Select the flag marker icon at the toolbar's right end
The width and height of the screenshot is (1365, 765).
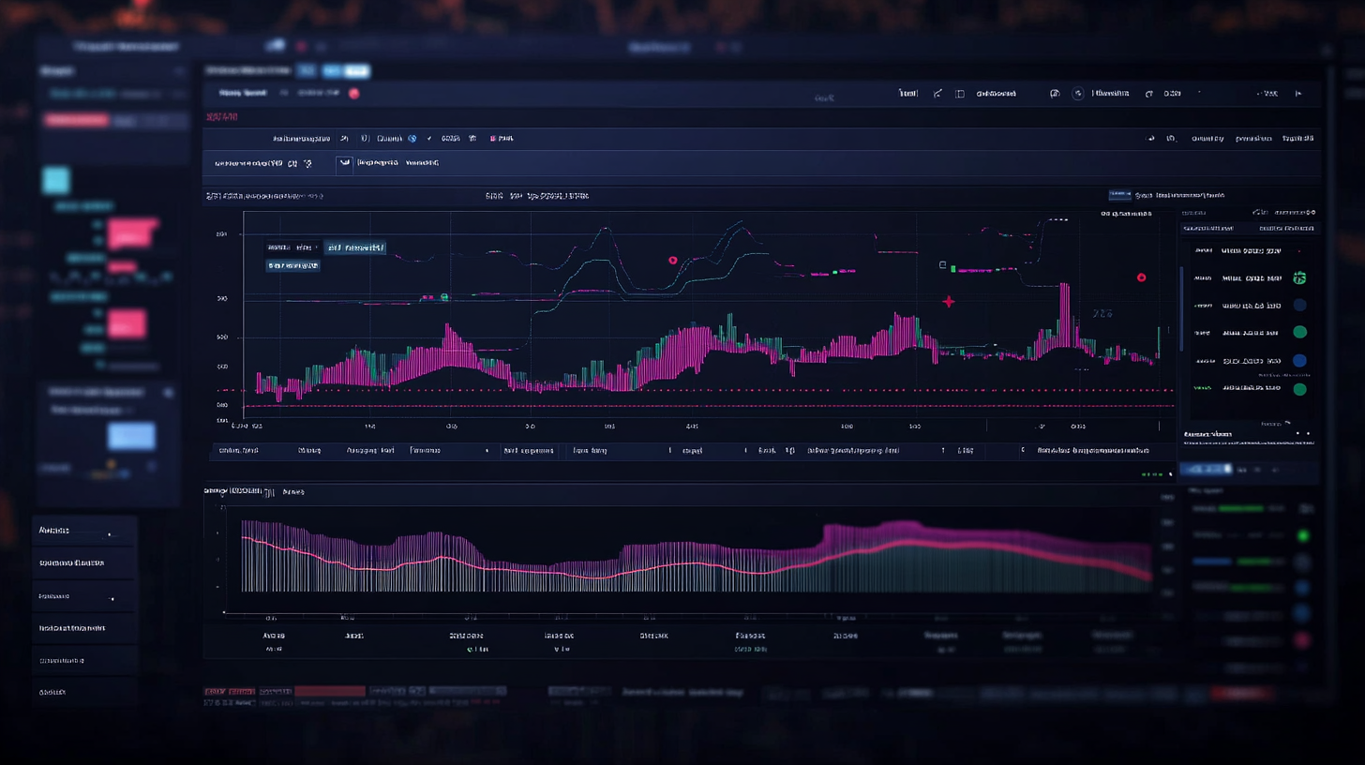point(1298,93)
